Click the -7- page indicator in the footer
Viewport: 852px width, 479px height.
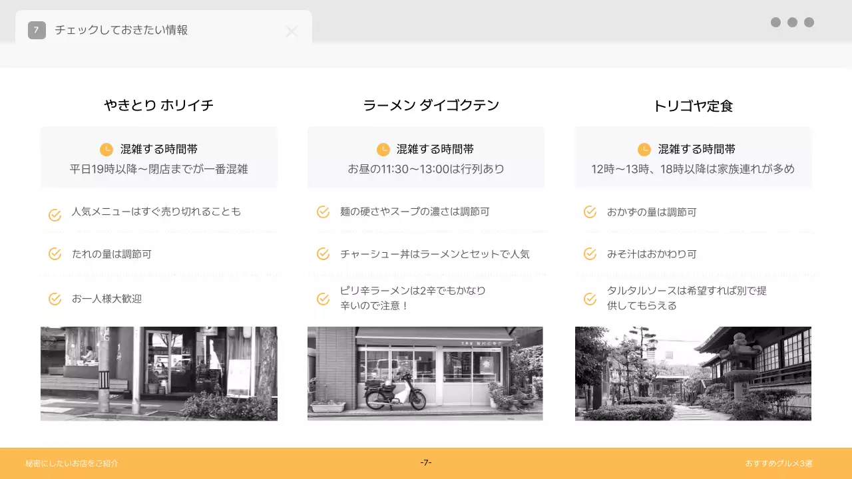[x=426, y=464]
